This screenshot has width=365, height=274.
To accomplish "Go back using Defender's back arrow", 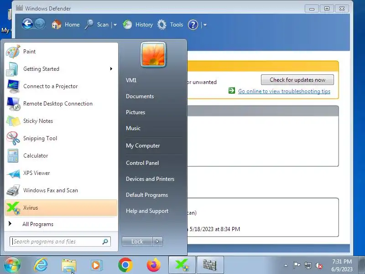I will point(27,24).
